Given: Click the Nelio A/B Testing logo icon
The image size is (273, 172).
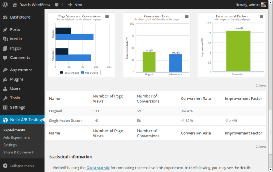Looking at the screenshot, I should [5, 120].
